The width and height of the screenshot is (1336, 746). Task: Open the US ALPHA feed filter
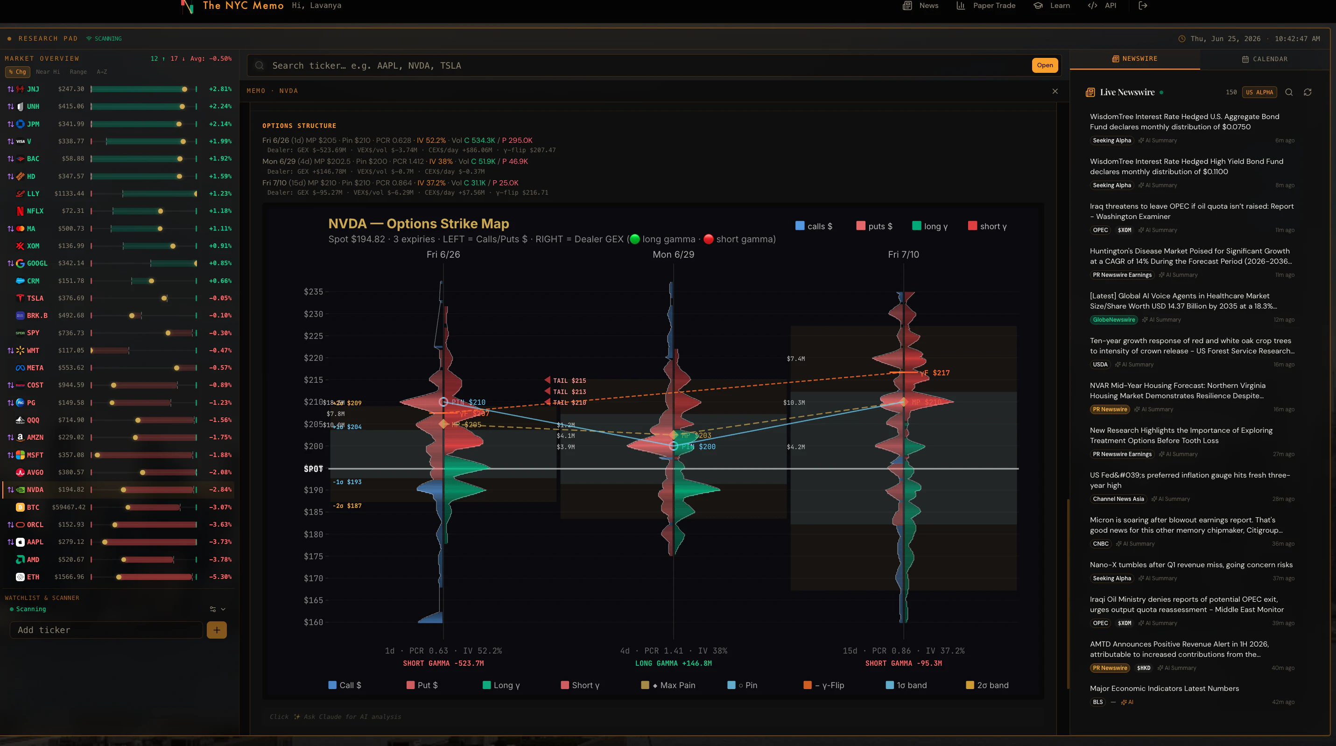[x=1259, y=92]
